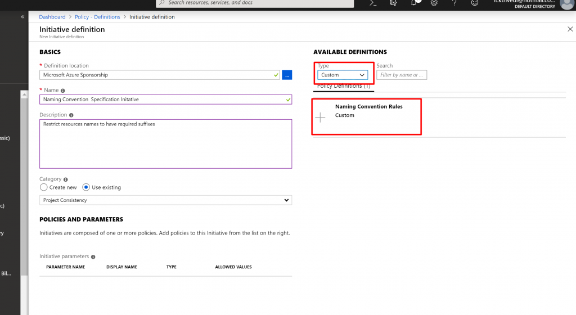This screenshot has width=576, height=315.
Task: Open the Type dropdown set to Custom
Action: [x=343, y=75]
